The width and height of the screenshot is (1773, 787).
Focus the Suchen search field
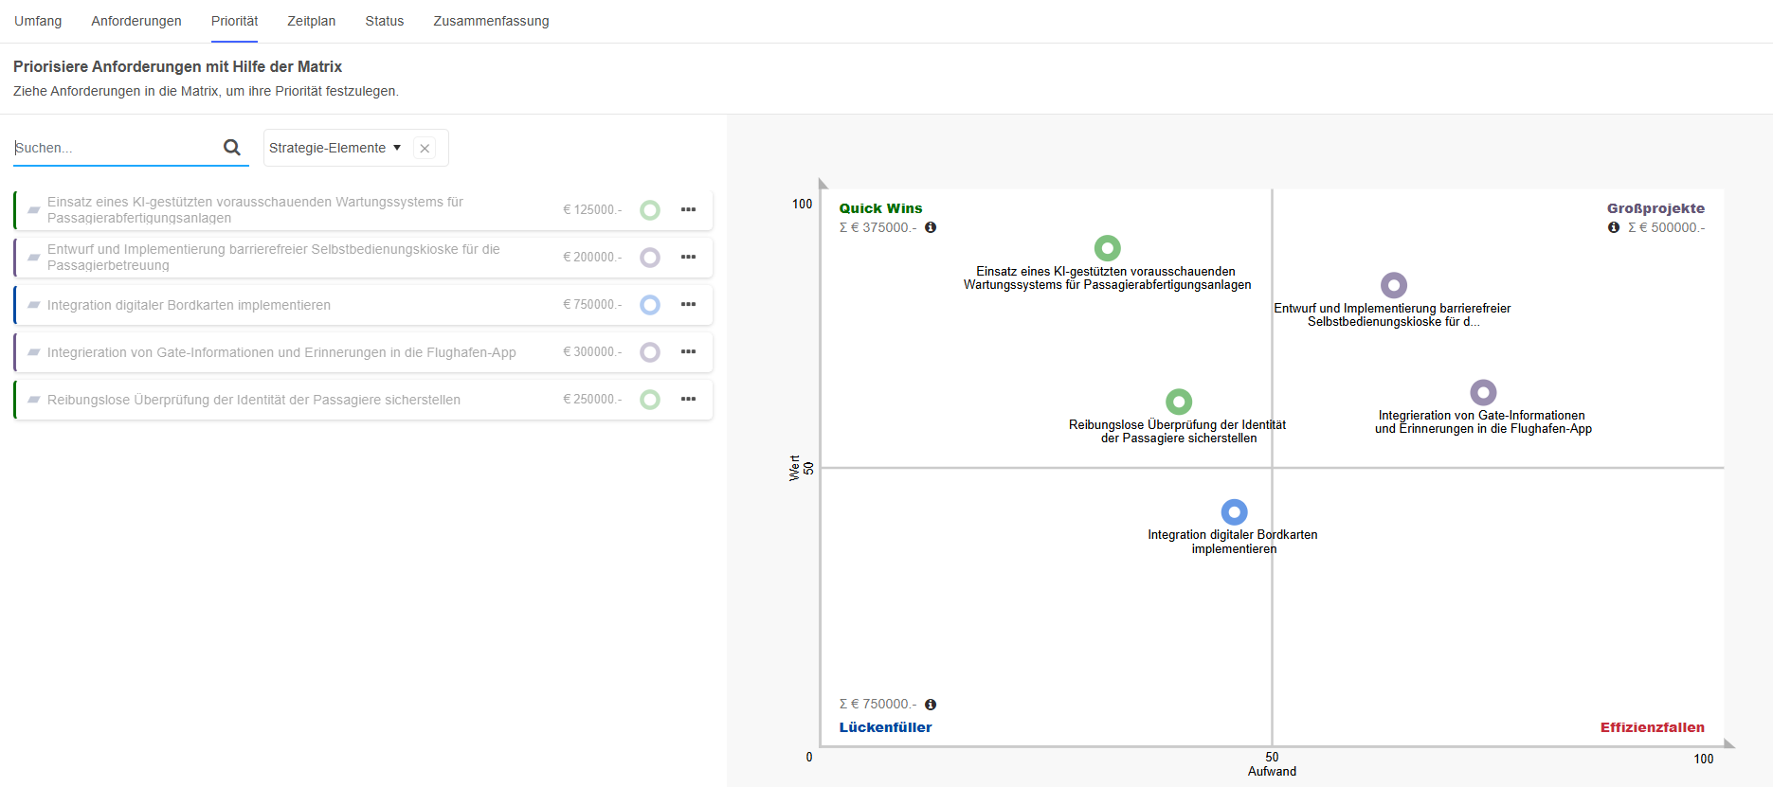(114, 148)
